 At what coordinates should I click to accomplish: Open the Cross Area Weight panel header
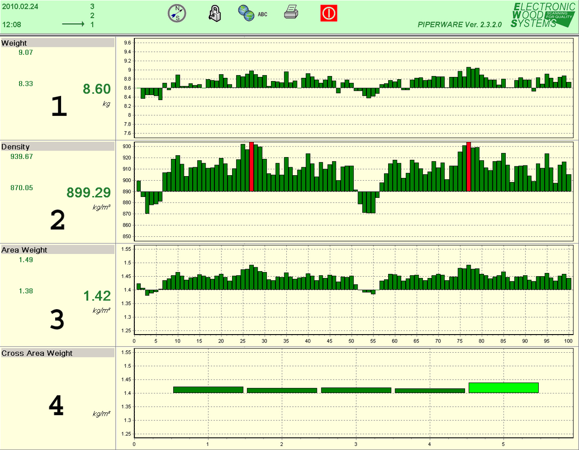[x=57, y=353]
